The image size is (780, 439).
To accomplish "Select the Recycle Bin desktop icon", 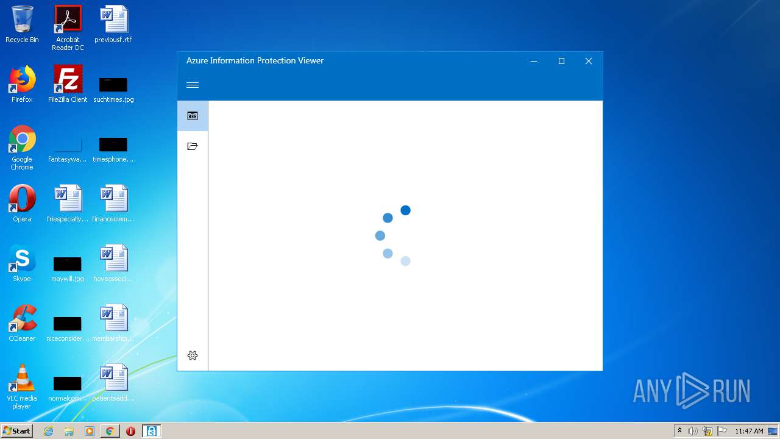I will (x=22, y=24).
